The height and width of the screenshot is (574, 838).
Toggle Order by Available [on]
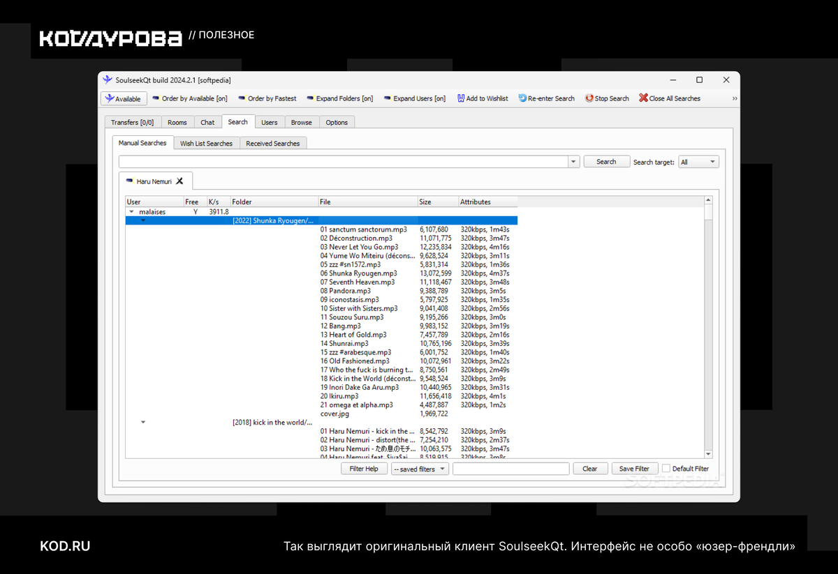point(190,99)
